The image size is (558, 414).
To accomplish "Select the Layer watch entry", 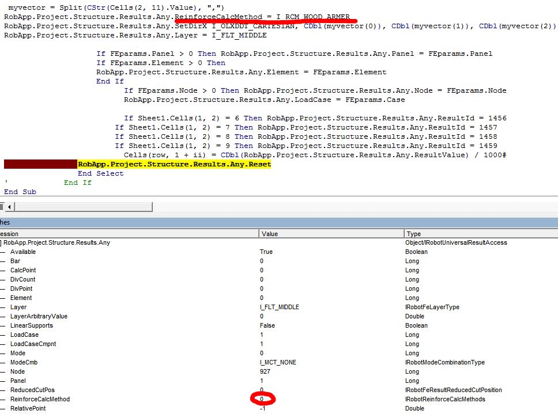I will pos(18,307).
